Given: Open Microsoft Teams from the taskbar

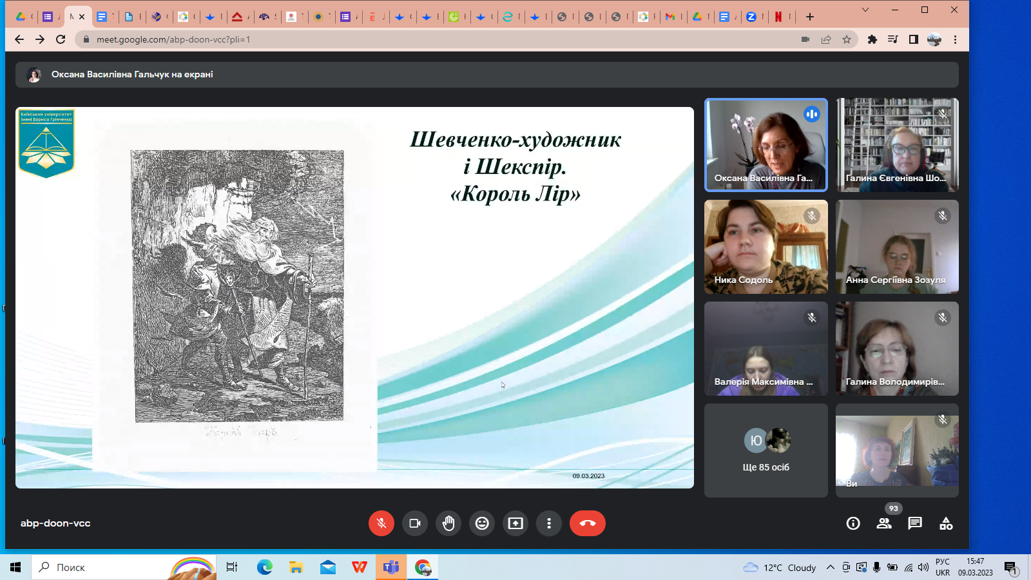Looking at the screenshot, I should [391, 567].
